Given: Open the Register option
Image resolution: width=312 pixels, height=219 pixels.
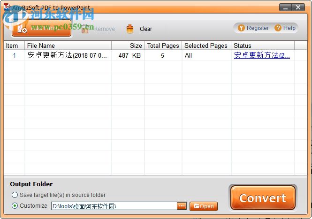Looking at the screenshot, I should tap(253, 28).
